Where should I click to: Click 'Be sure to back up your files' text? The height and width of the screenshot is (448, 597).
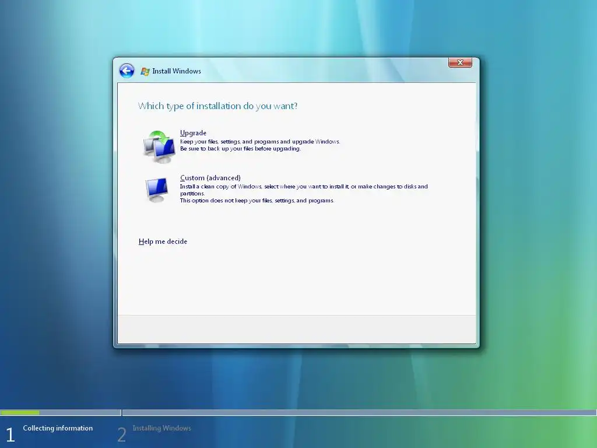click(240, 149)
